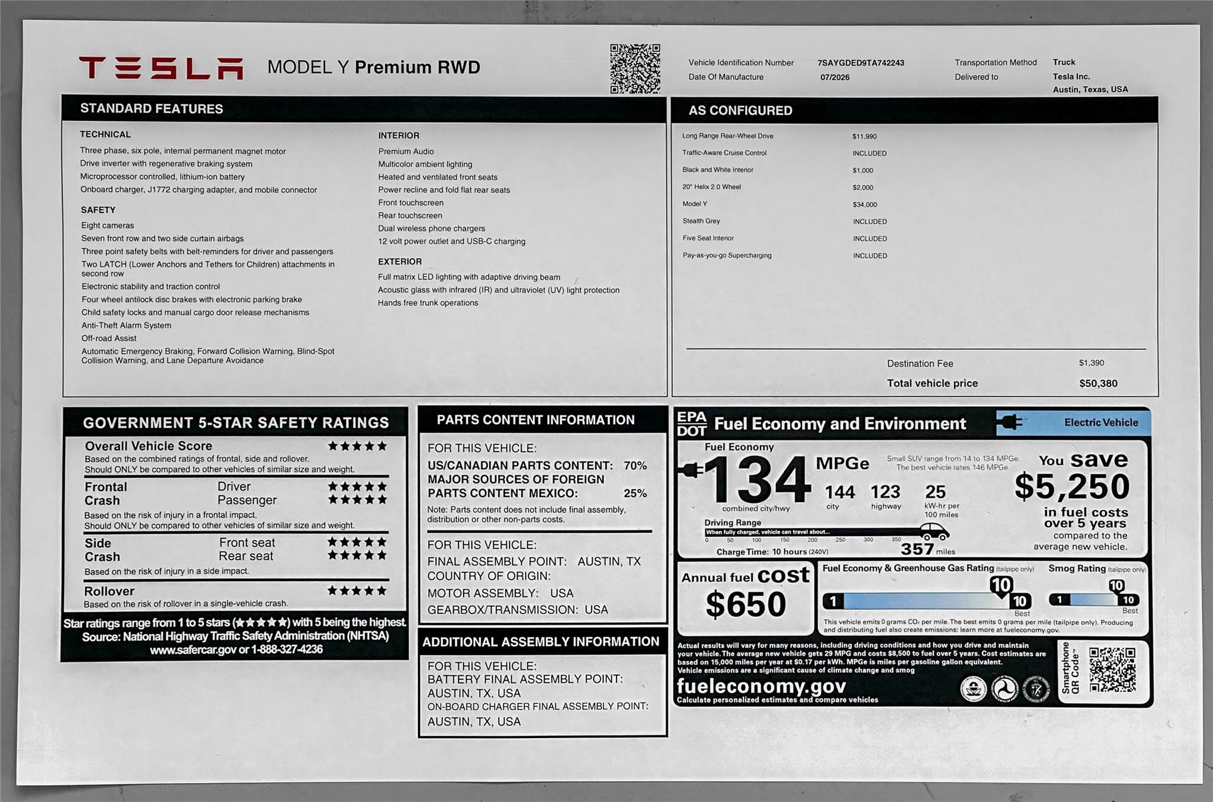
Task: Click the 357 miles driving range value
Action: click(x=917, y=549)
